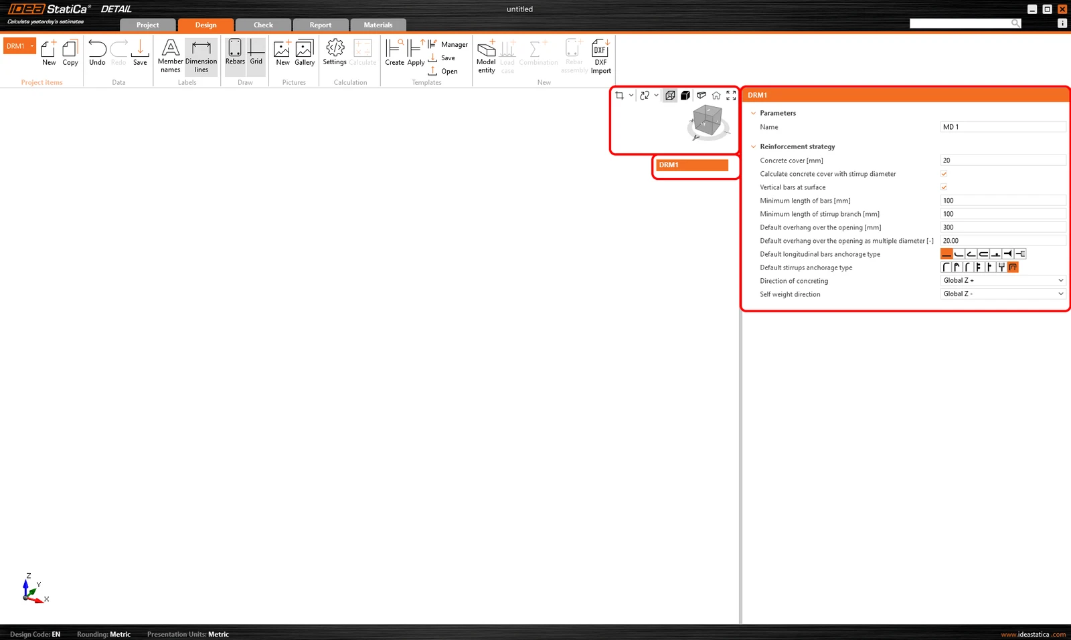Image resolution: width=1071 pixels, height=640 pixels.
Task: Open the info button at top right
Action: [1062, 23]
